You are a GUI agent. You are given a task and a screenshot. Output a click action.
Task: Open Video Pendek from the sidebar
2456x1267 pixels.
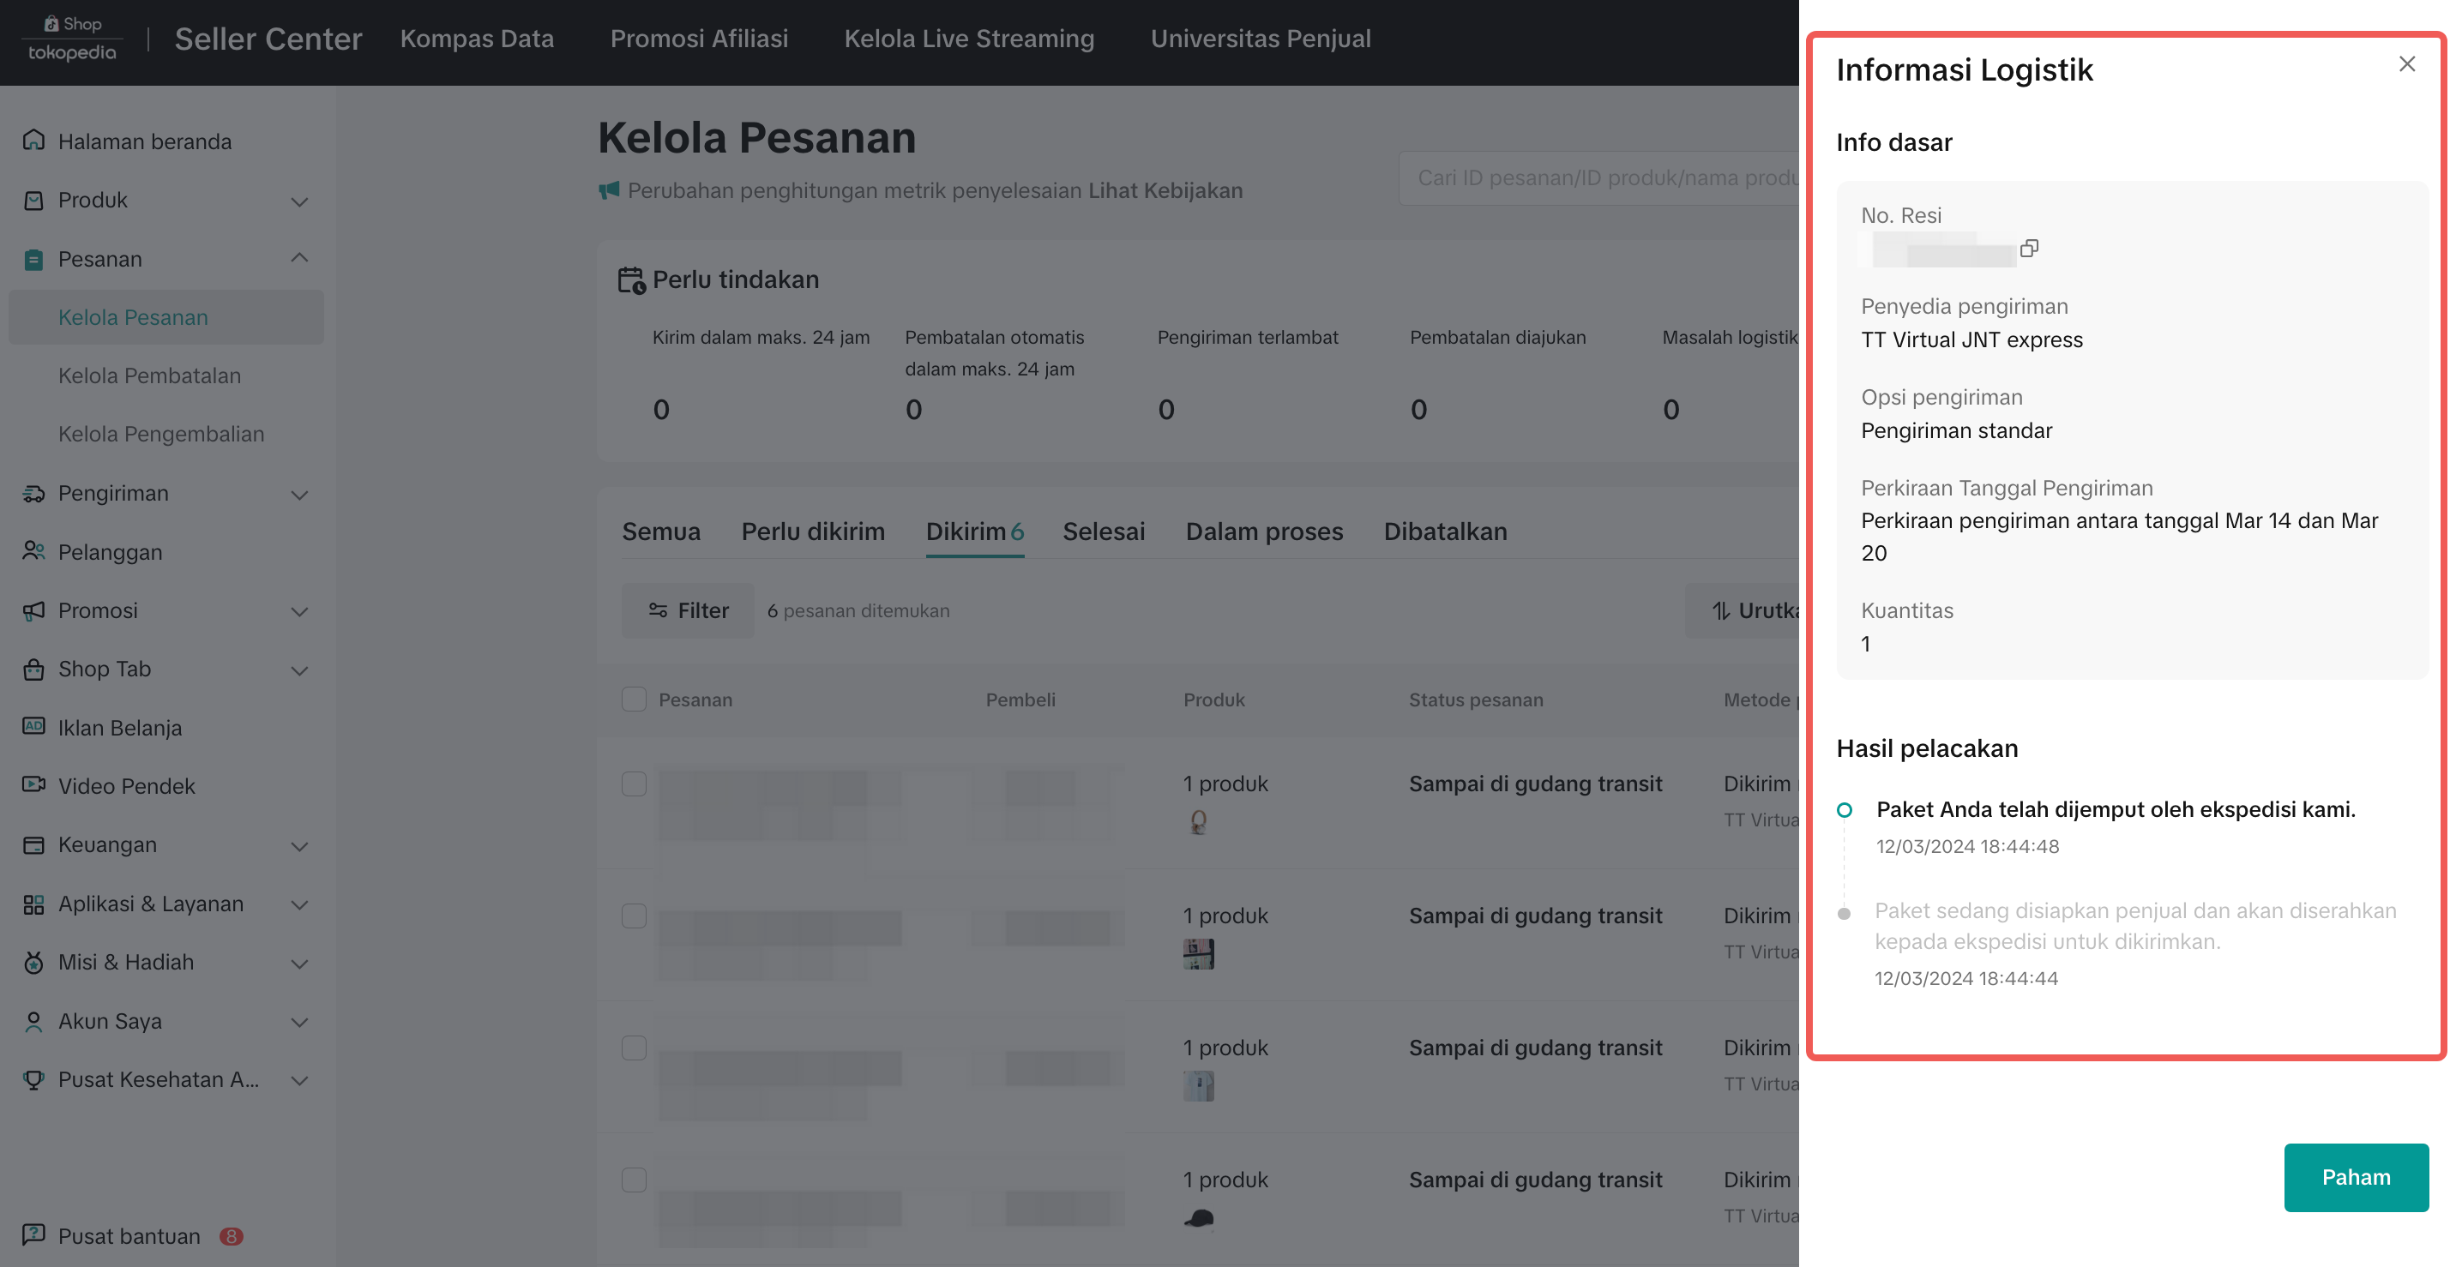[x=126, y=785]
